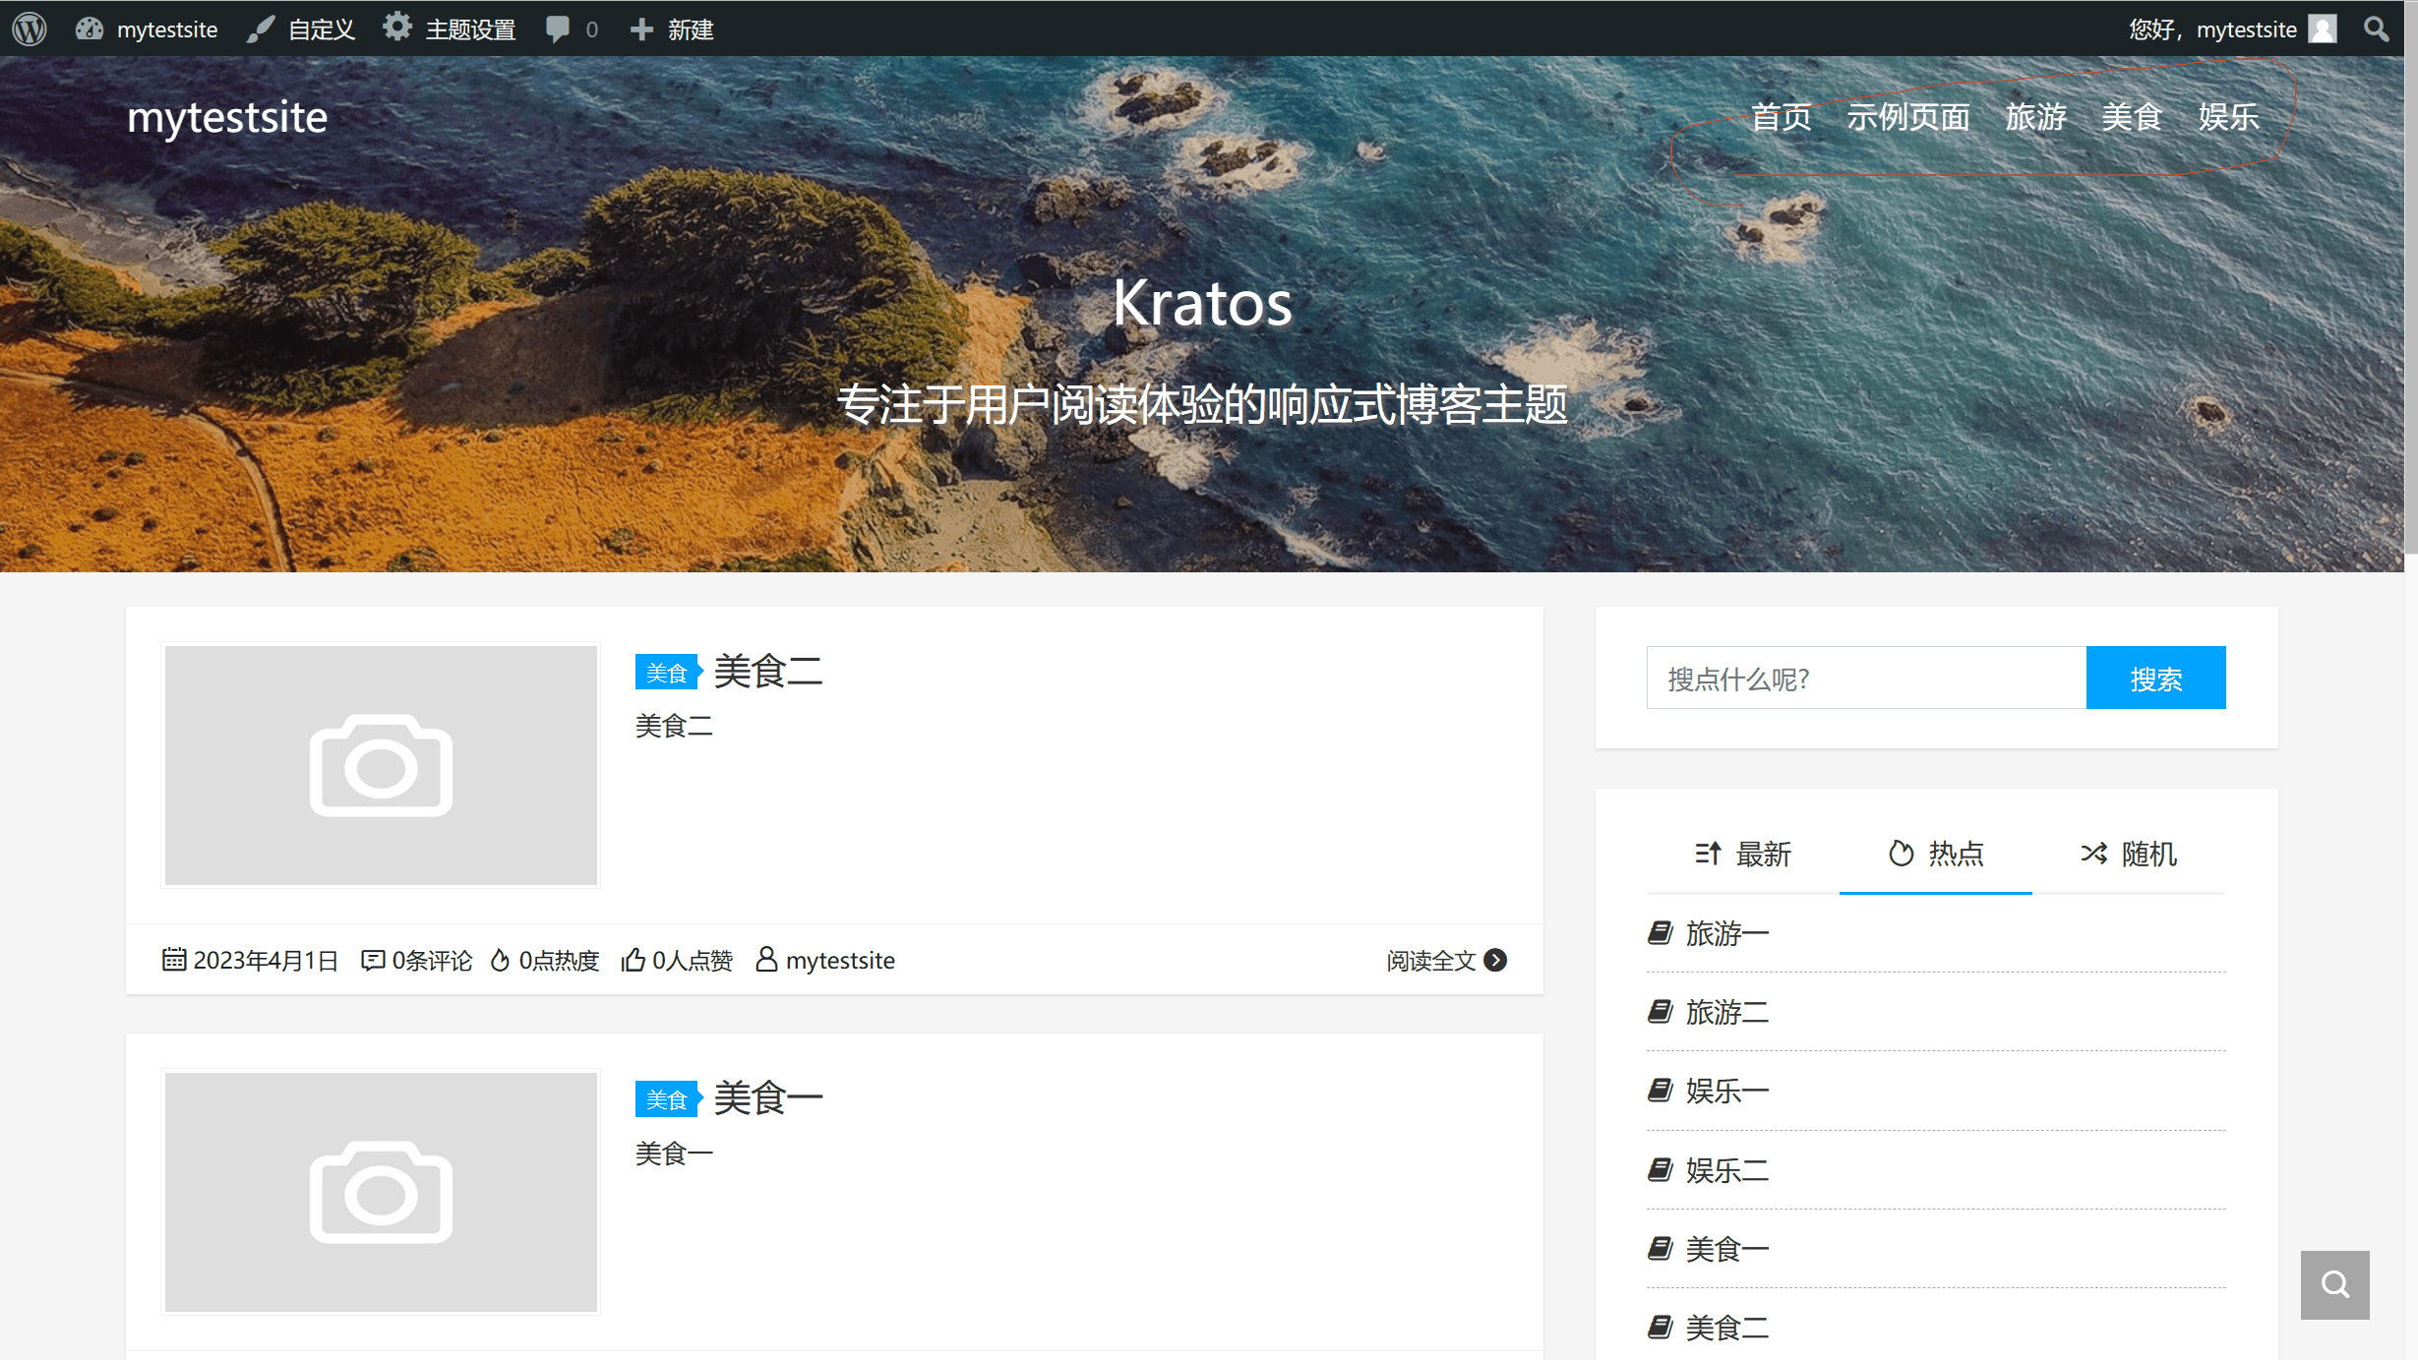Focus the 搜点什么呢? search field

[x=1865, y=678]
